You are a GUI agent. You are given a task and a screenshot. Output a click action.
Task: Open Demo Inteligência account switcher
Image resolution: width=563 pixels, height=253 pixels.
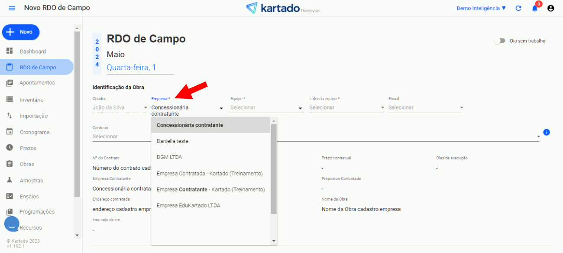pyautogui.click(x=481, y=8)
